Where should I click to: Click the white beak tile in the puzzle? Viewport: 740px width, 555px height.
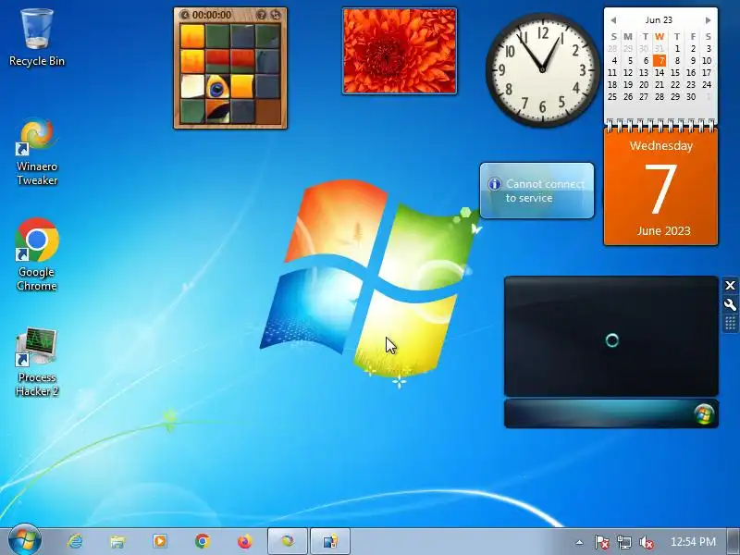192,86
